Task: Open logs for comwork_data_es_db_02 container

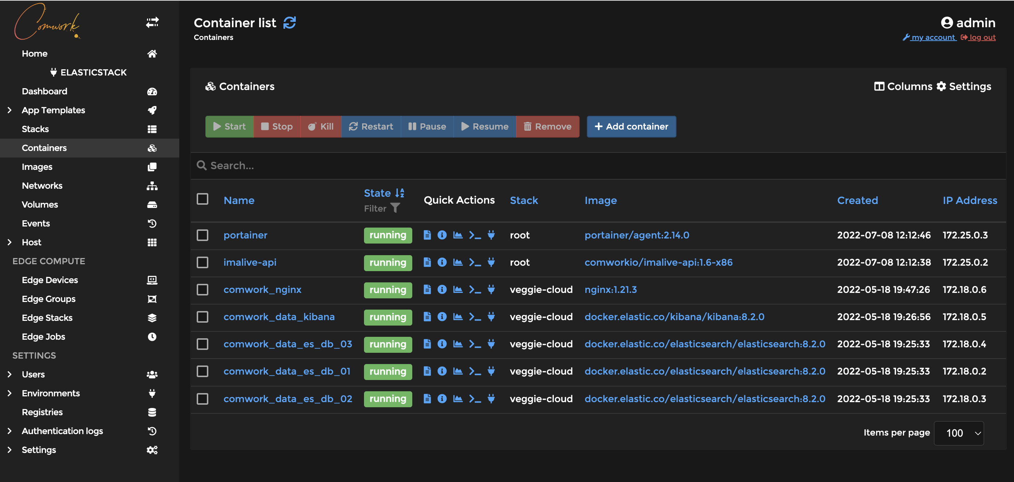Action: pos(427,399)
